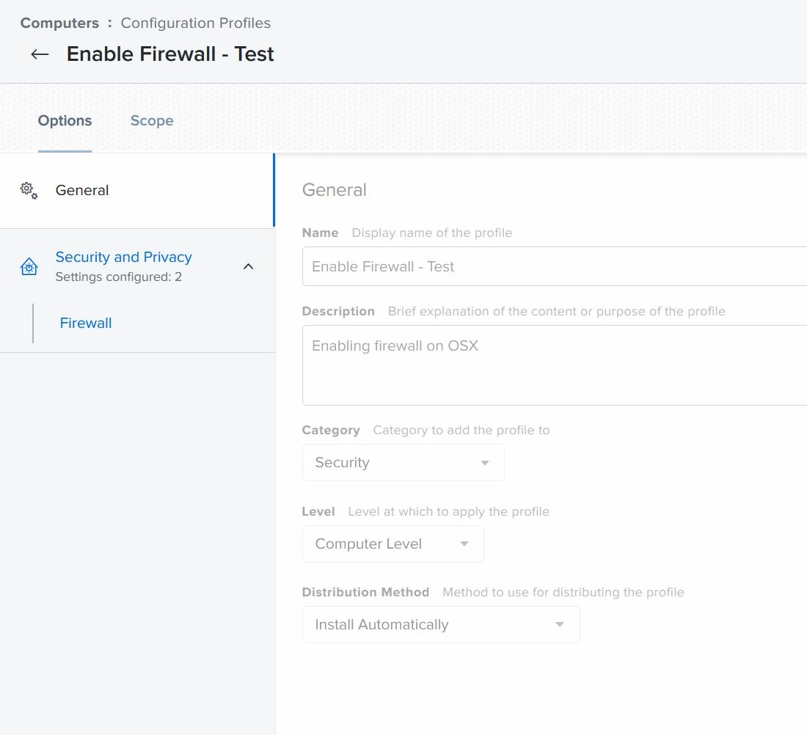Click the General gear icon

click(29, 191)
